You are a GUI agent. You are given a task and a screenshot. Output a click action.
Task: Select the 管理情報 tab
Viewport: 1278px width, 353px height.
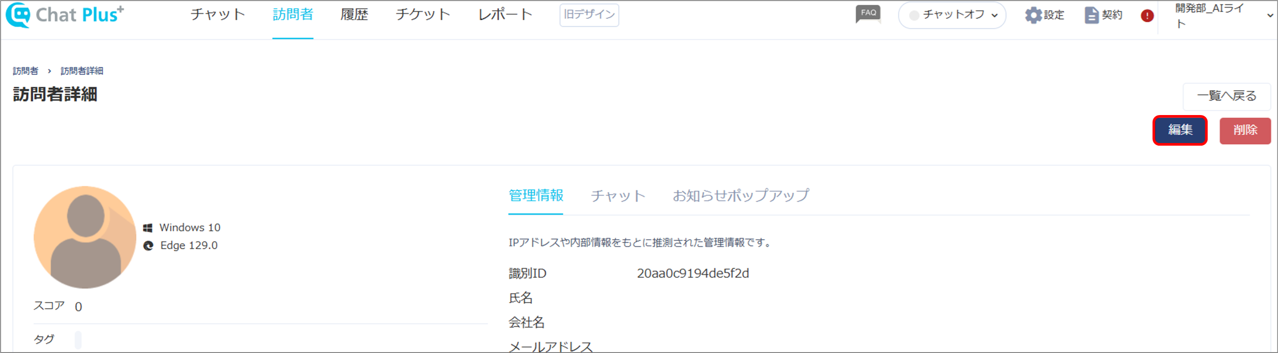536,196
